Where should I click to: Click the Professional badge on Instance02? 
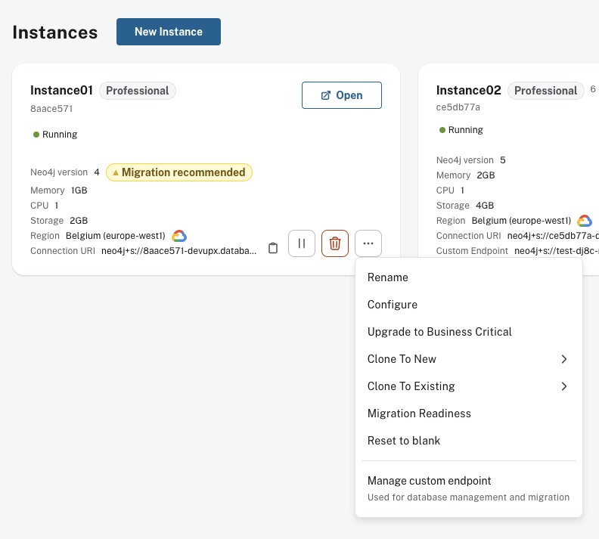pyautogui.click(x=545, y=91)
